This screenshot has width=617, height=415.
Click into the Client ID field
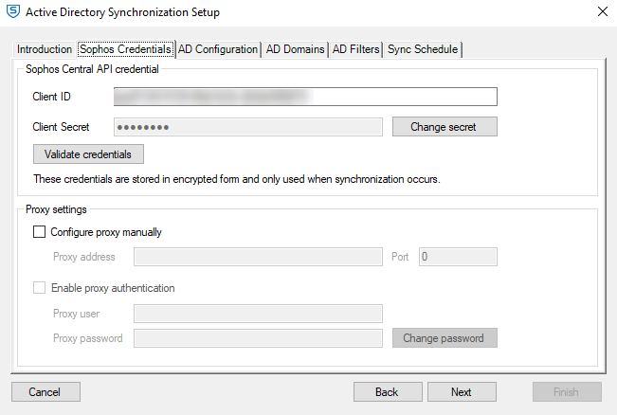[305, 97]
